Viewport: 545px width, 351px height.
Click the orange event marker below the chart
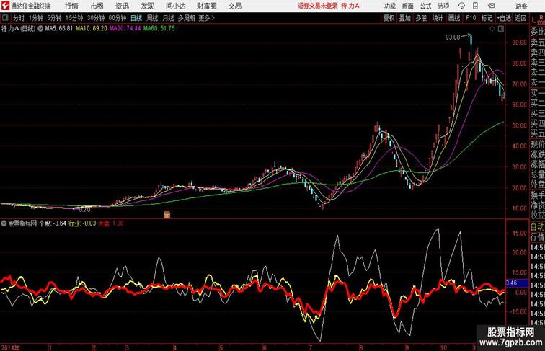pos(167,215)
